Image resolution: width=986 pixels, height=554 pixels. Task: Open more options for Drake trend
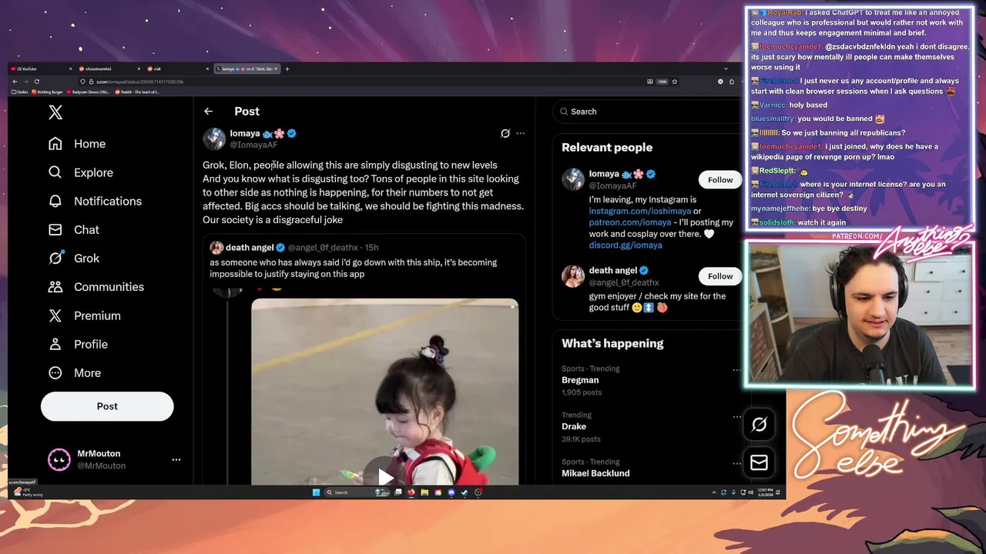(736, 416)
